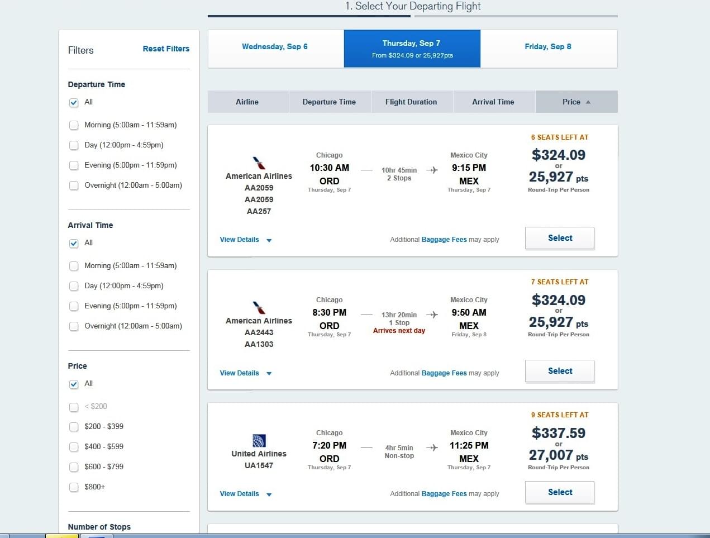Sort flights by Airline column

point(247,102)
